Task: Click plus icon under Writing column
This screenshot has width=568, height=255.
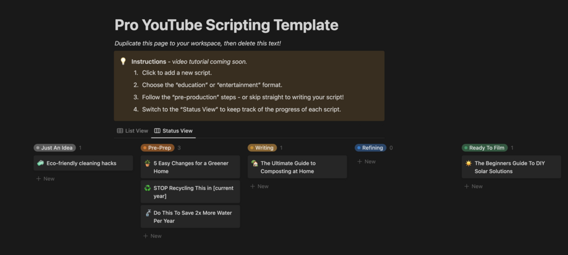Action: tap(253, 186)
